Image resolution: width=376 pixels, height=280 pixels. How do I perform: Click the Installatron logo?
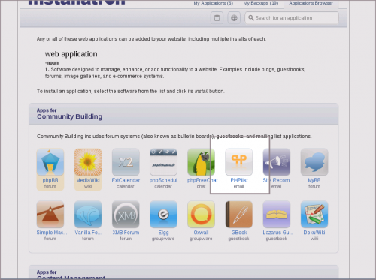[77, 2]
